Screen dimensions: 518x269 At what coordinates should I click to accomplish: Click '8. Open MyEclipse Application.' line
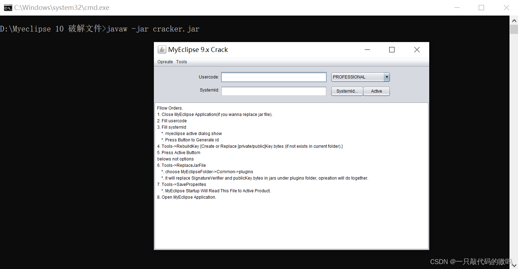[186, 197]
